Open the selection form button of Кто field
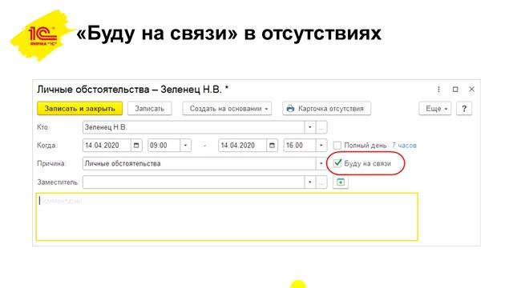 point(321,127)
